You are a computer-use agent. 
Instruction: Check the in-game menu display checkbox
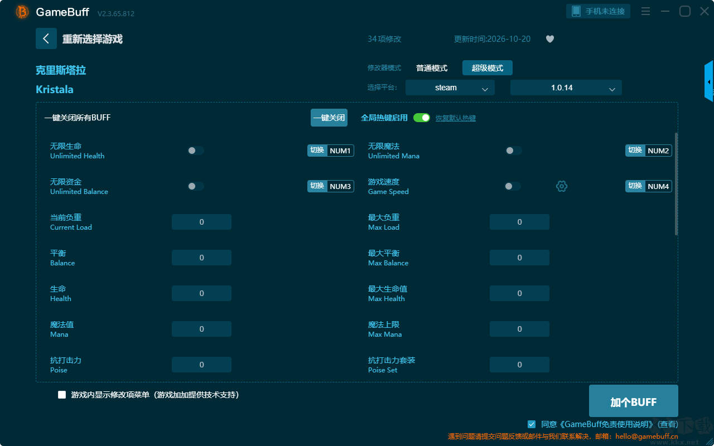[x=62, y=395]
